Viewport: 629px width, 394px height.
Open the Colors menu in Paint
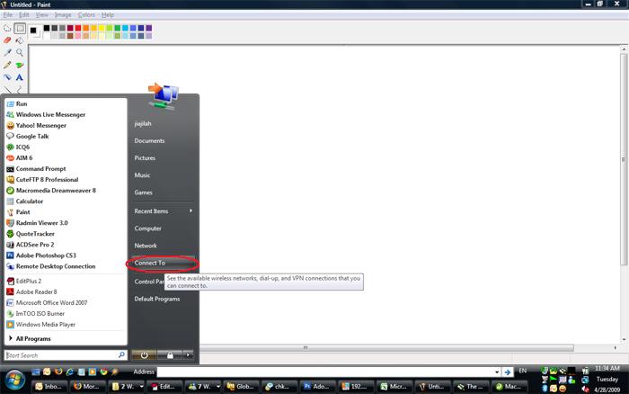tap(86, 15)
